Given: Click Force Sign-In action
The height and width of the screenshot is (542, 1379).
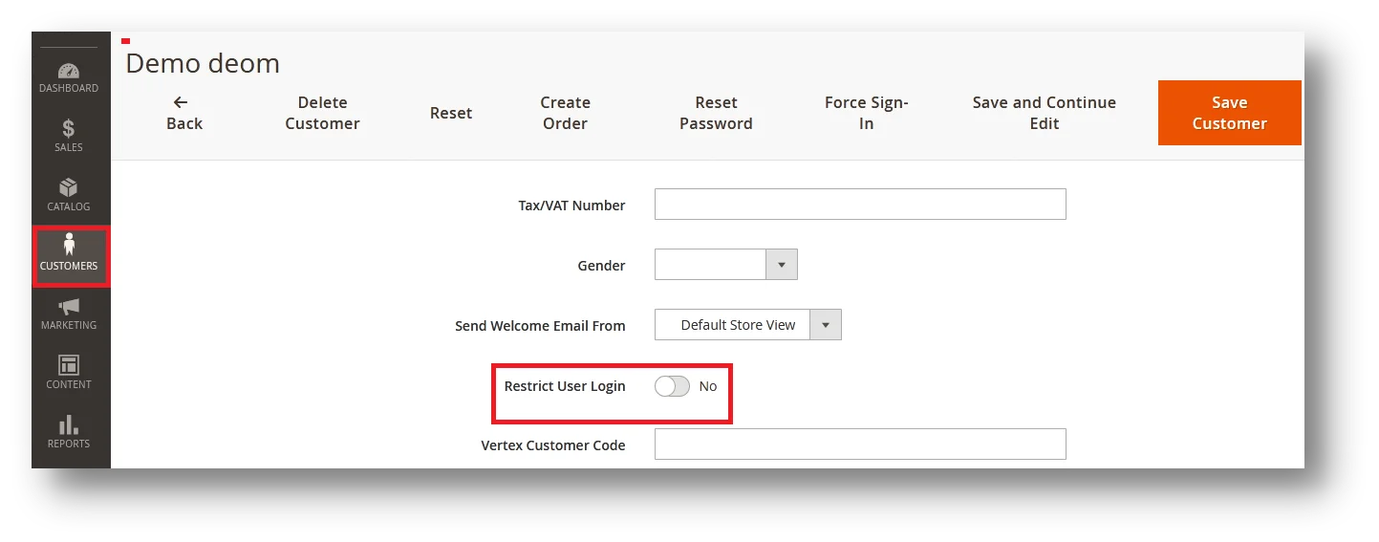Looking at the screenshot, I should coord(866,113).
